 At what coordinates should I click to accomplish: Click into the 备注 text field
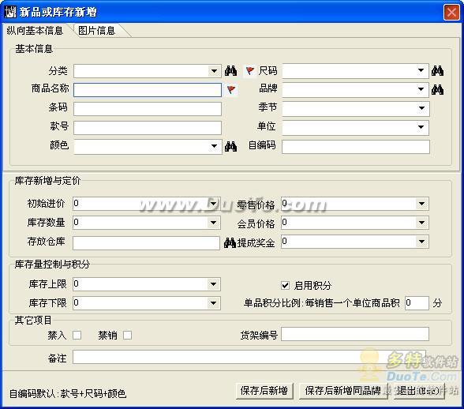coord(249,357)
